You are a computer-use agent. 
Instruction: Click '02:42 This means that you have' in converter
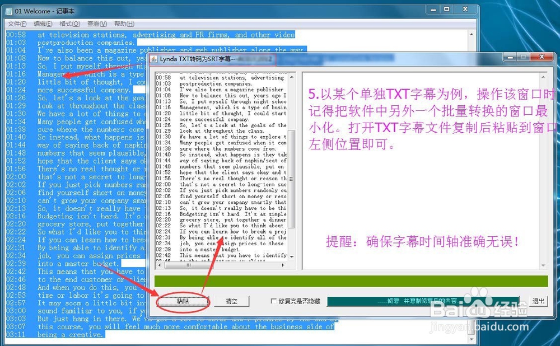(221, 255)
